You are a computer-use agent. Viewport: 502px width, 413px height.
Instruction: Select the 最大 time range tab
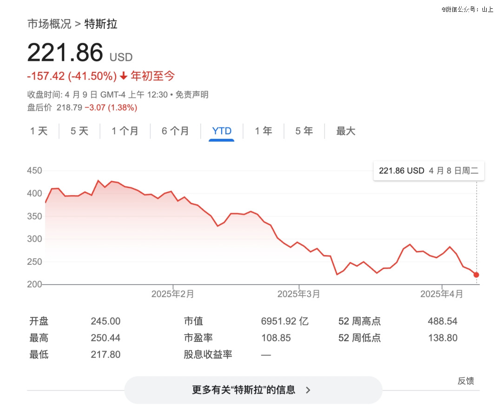(346, 131)
